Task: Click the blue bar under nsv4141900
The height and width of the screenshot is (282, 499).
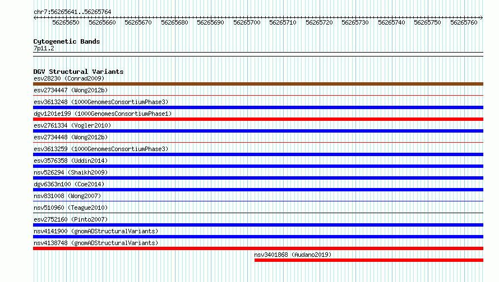Action: pyautogui.click(x=258, y=237)
